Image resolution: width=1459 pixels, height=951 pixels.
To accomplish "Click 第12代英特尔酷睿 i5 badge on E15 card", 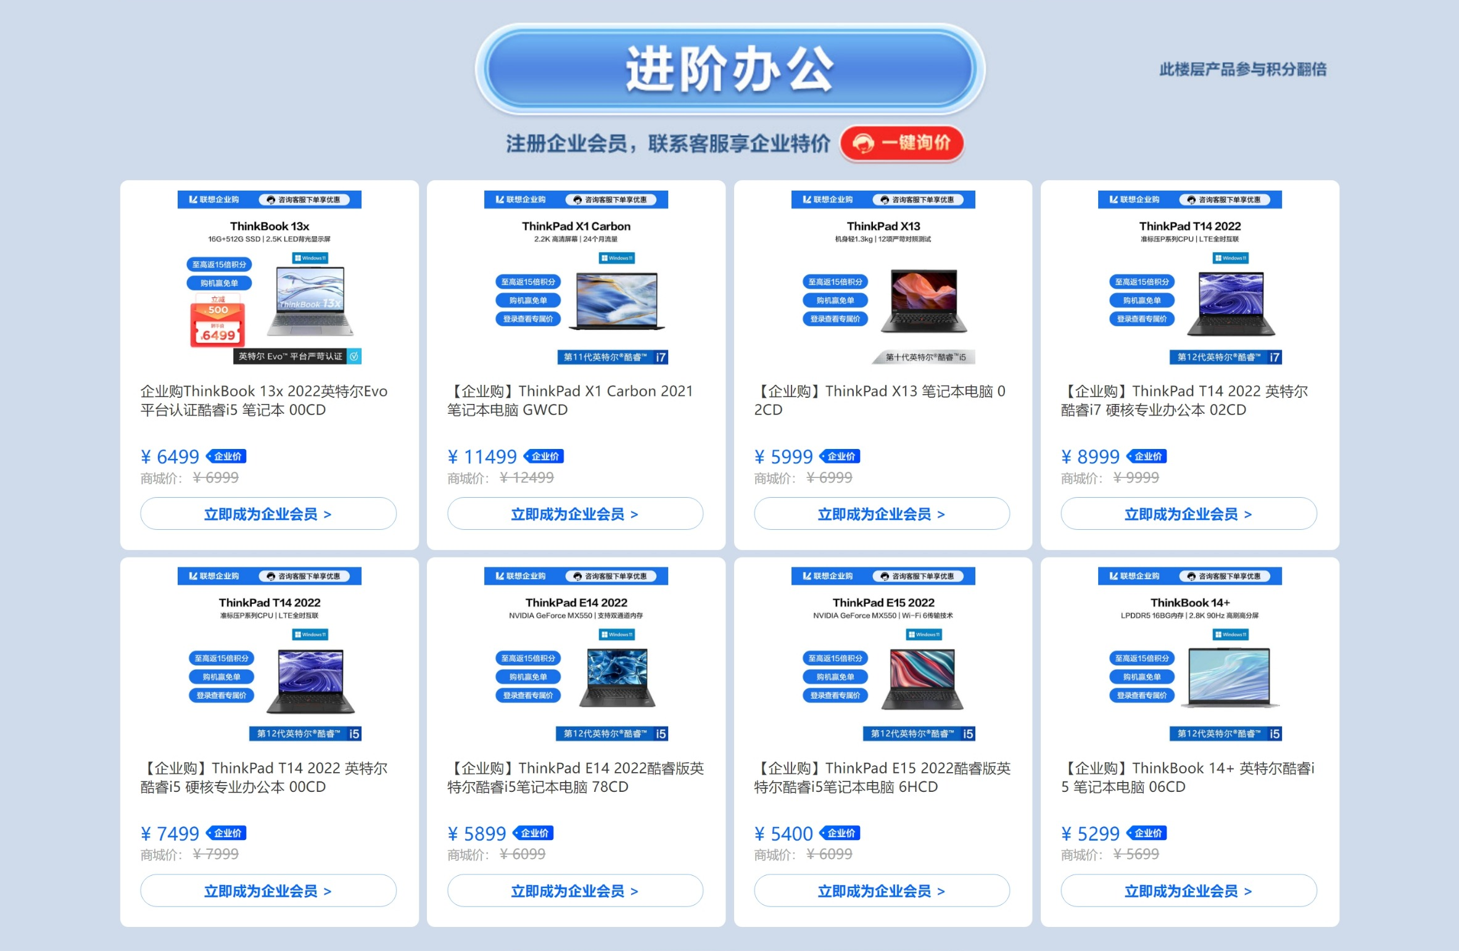I will [x=919, y=734].
